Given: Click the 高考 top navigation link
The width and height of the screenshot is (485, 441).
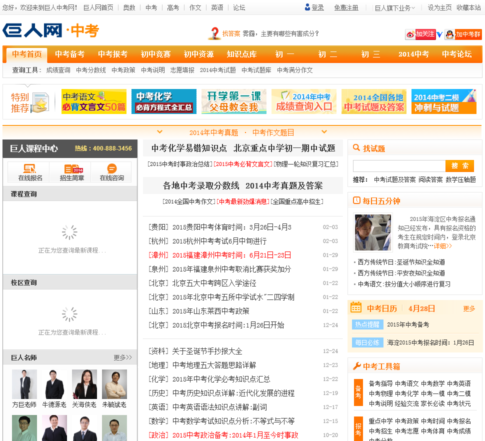Looking at the screenshot, I should click(173, 7).
